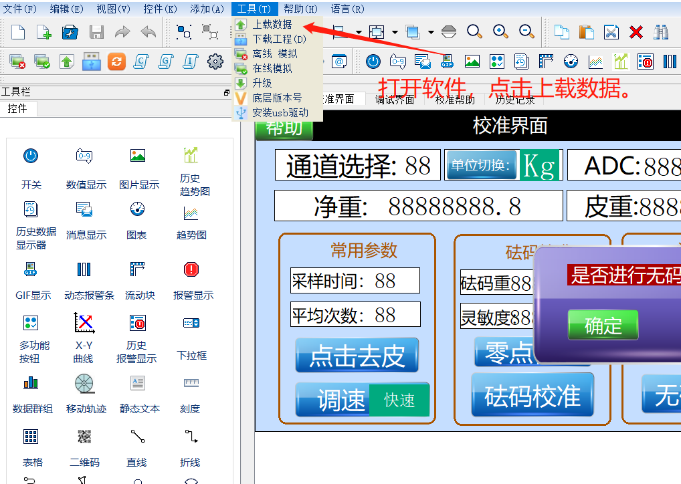Select the X-Y曲线 control in palette
681x484 pixels.
(x=84, y=338)
